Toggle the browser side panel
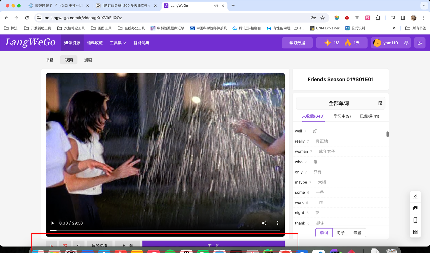 pos(403,18)
